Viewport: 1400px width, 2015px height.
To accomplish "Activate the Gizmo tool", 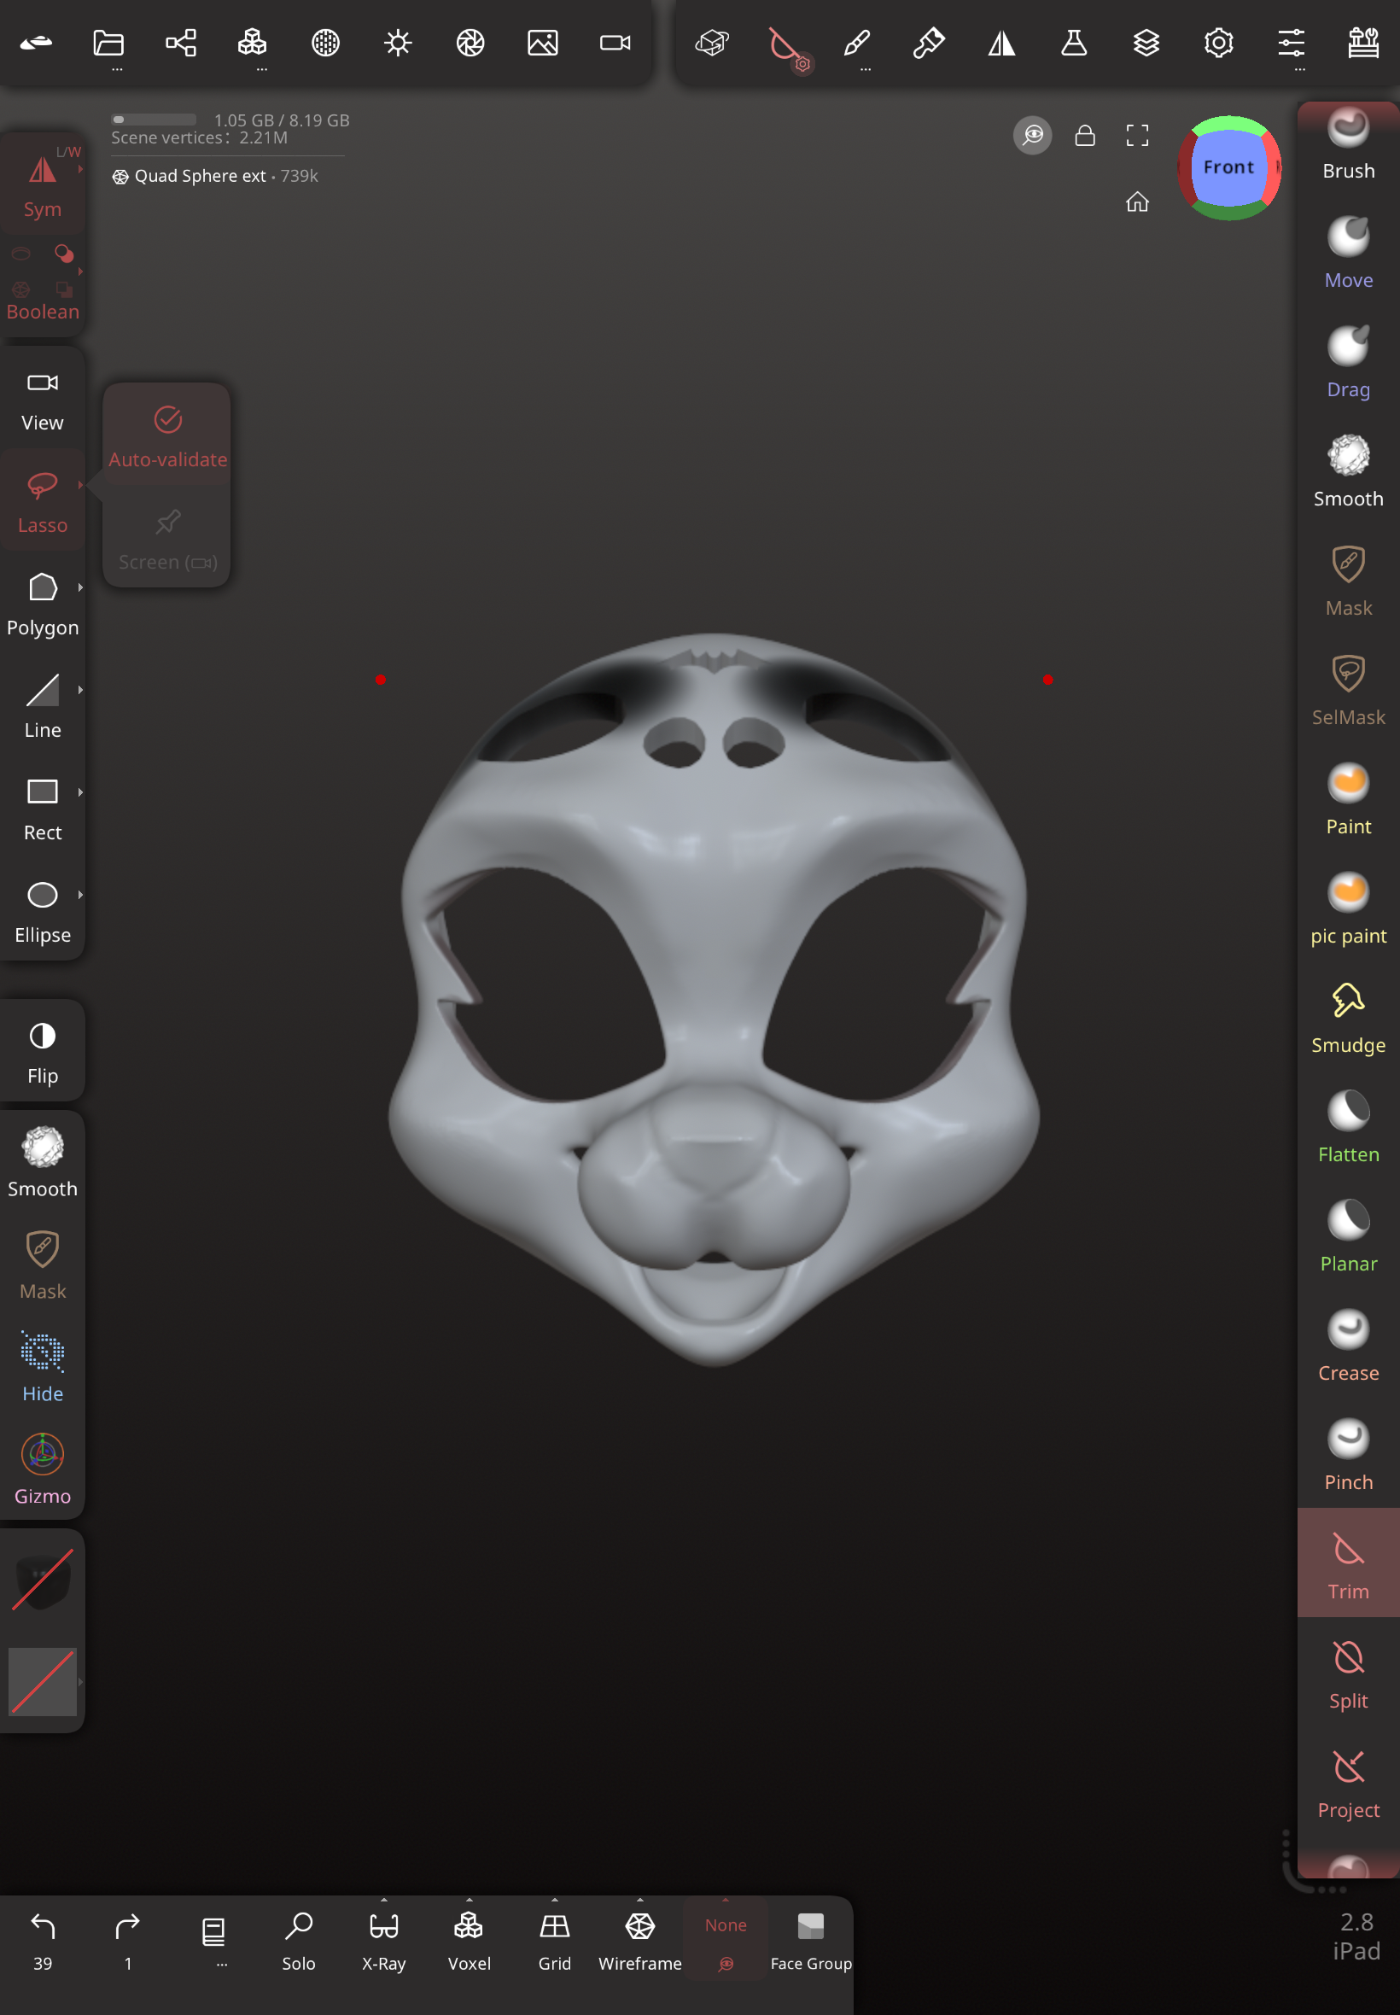I will 42,1469.
